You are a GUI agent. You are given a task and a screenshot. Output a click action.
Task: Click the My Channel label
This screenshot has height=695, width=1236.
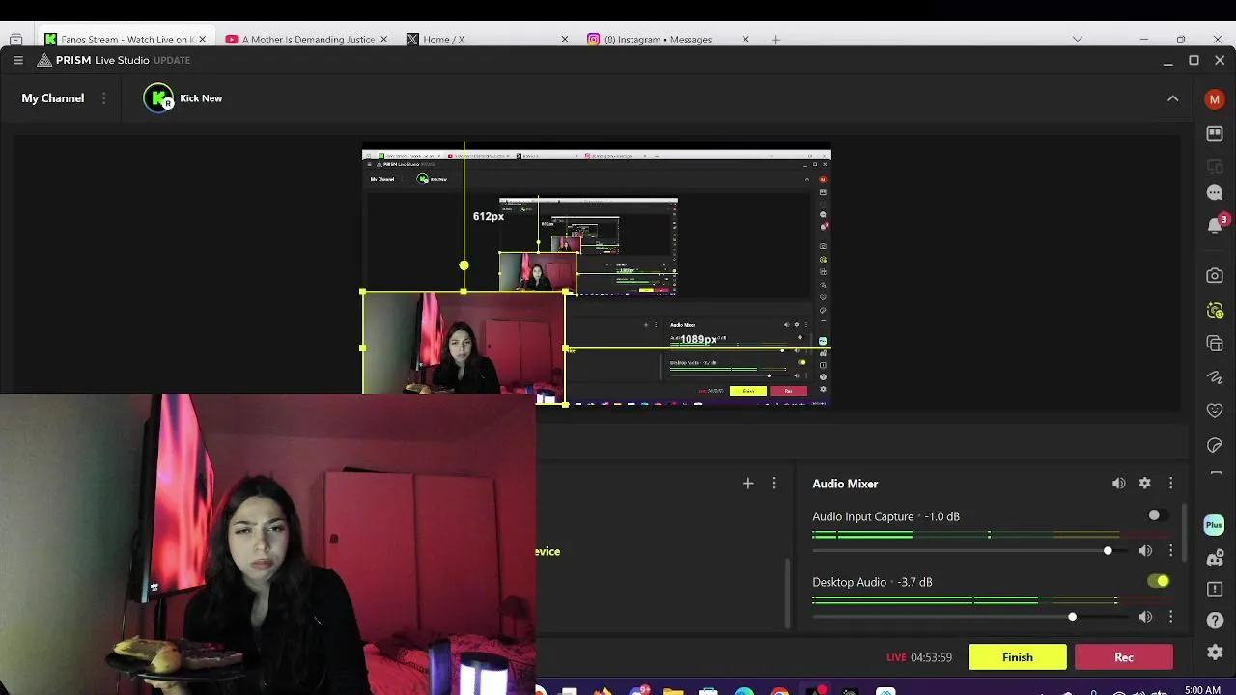(x=53, y=98)
